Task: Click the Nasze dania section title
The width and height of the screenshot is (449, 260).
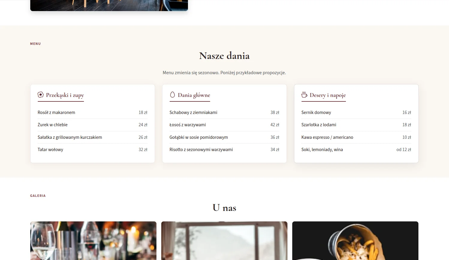Action: click(224, 56)
